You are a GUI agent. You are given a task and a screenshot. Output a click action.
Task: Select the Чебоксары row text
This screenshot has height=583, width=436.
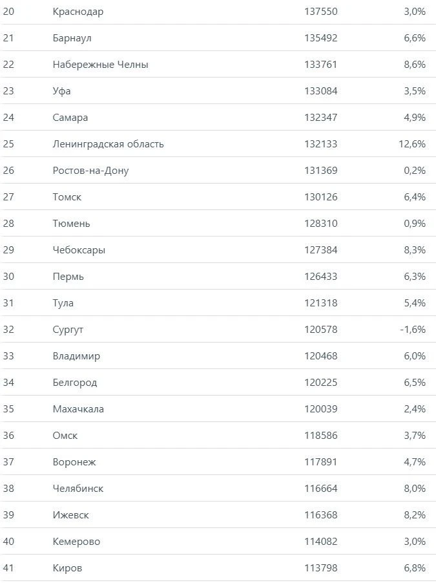click(79, 250)
